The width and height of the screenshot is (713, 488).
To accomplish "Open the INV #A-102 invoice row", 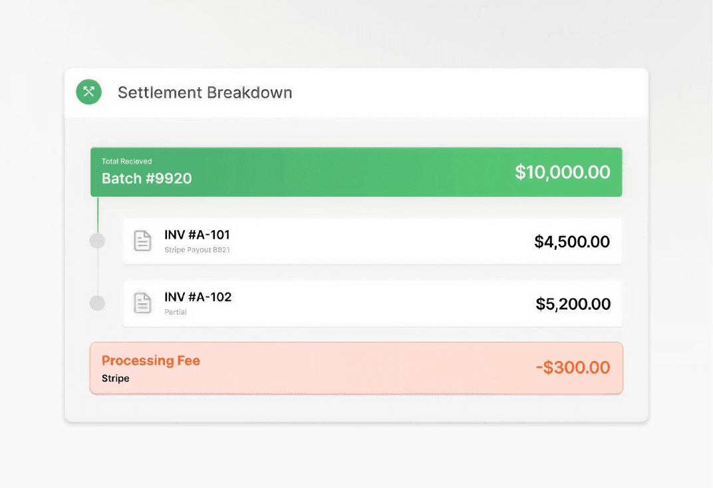I will pos(372,303).
